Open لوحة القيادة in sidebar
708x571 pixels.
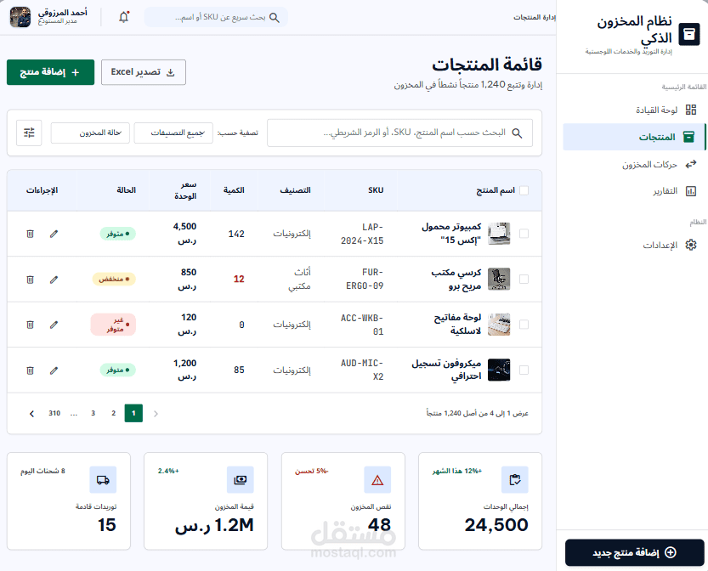[x=634, y=110]
